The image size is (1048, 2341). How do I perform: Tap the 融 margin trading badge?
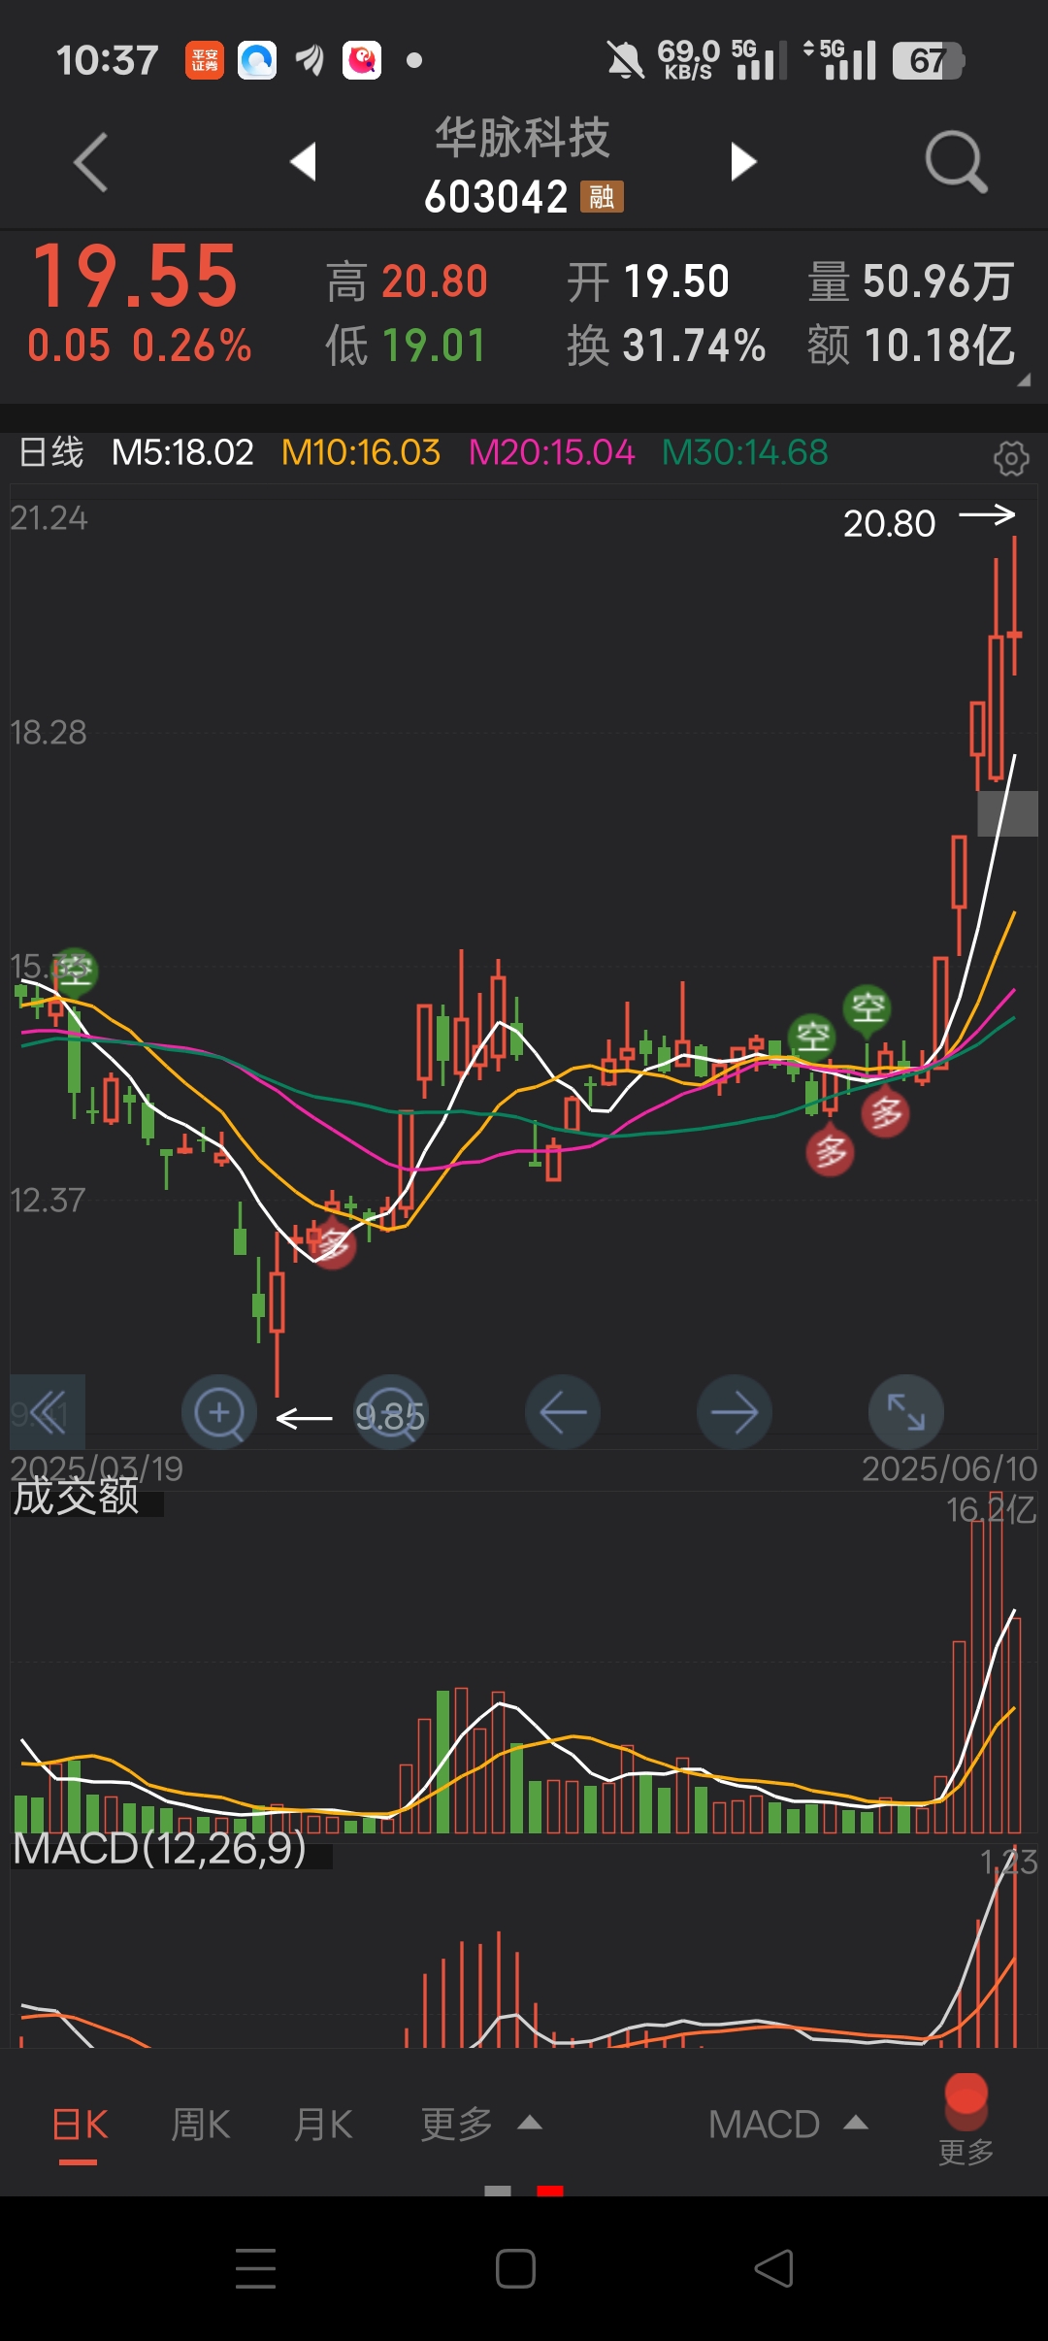[x=602, y=197]
